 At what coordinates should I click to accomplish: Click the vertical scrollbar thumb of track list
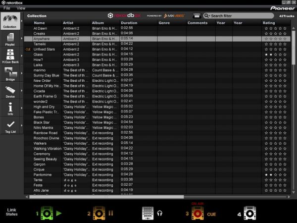(x=294, y=48)
